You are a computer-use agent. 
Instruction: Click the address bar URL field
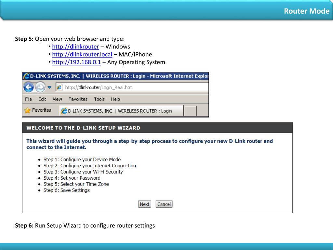(x=132, y=87)
